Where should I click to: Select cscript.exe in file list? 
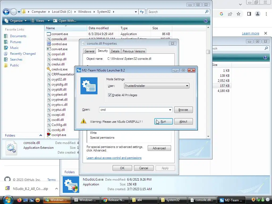pyautogui.click(x=59, y=135)
